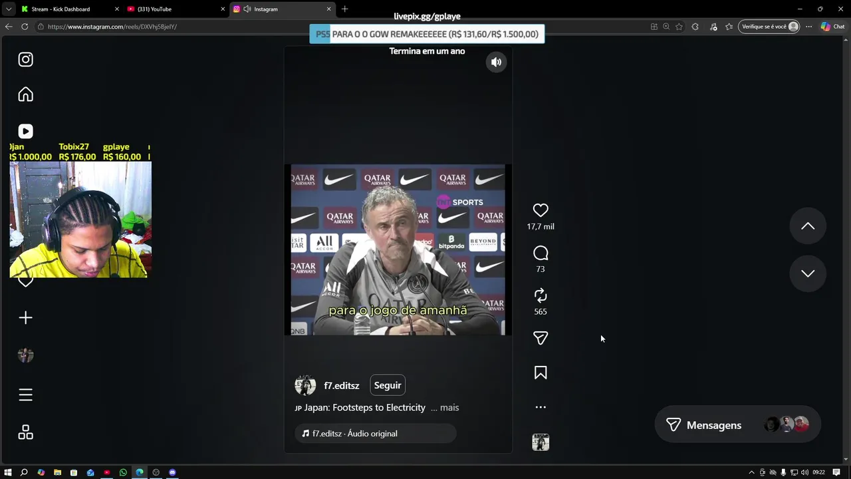
Task: Click the reel video to pause
Action: click(x=398, y=249)
